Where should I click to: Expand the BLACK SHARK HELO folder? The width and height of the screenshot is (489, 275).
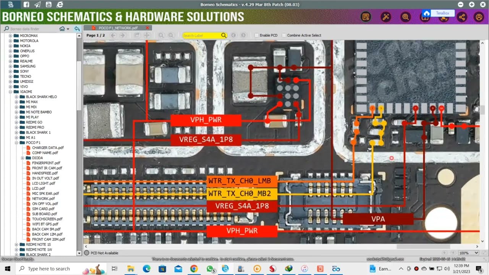(x=16, y=97)
